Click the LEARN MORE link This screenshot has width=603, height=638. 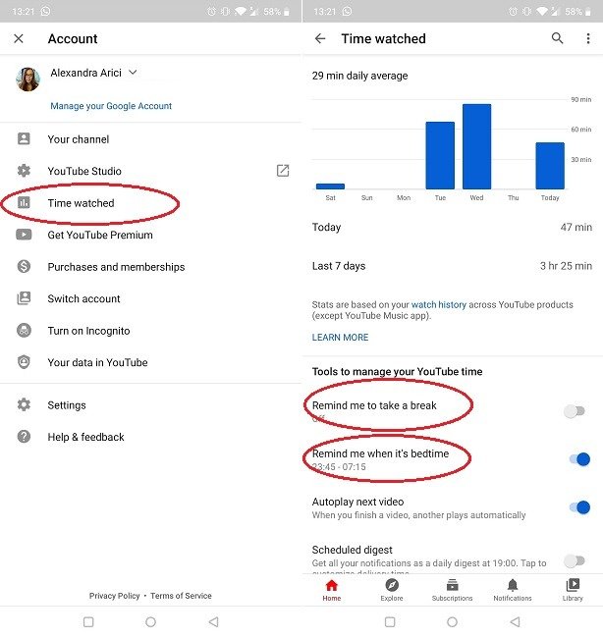(340, 337)
